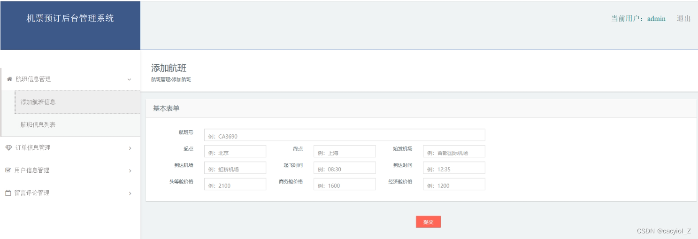Focus the 经济舱价格 input field
Screen dimensions: 698x239
point(454,184)
